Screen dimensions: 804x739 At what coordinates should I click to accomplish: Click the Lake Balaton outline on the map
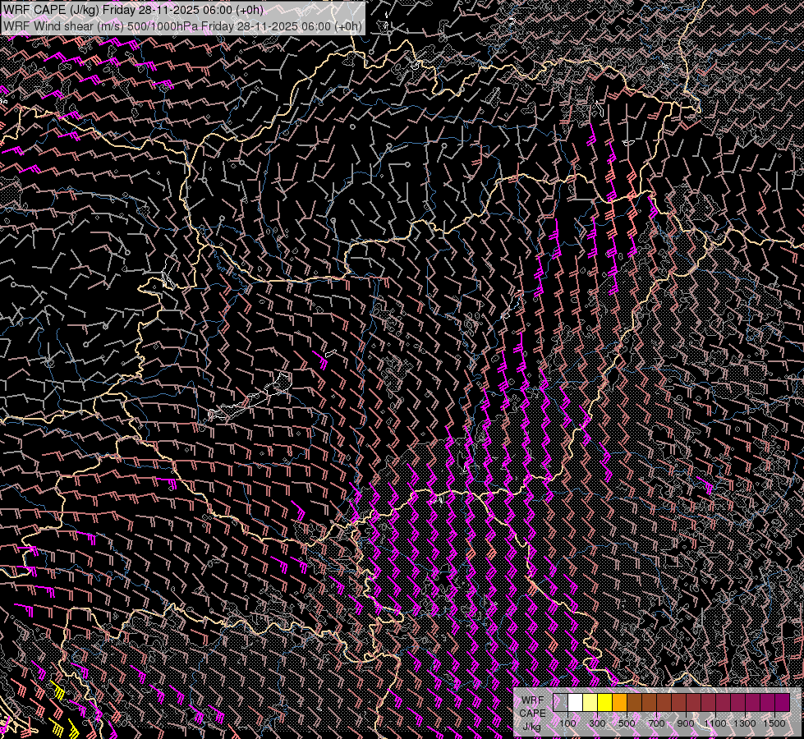click(x=250, y=400)
